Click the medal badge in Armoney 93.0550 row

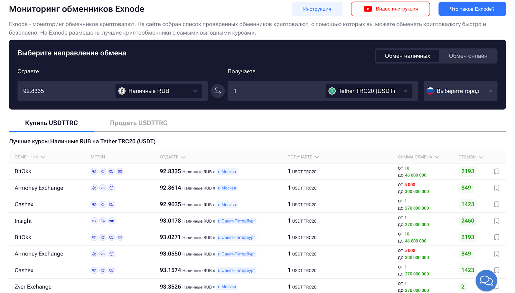[94, 254]
